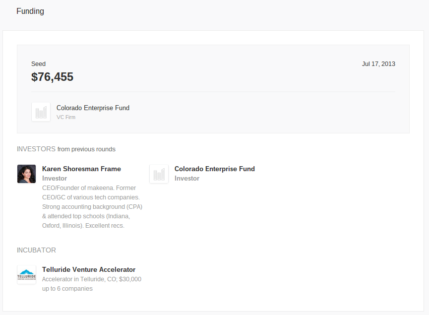
Task: Click the $76,455 seed amount
Action: tap(52, 77)
